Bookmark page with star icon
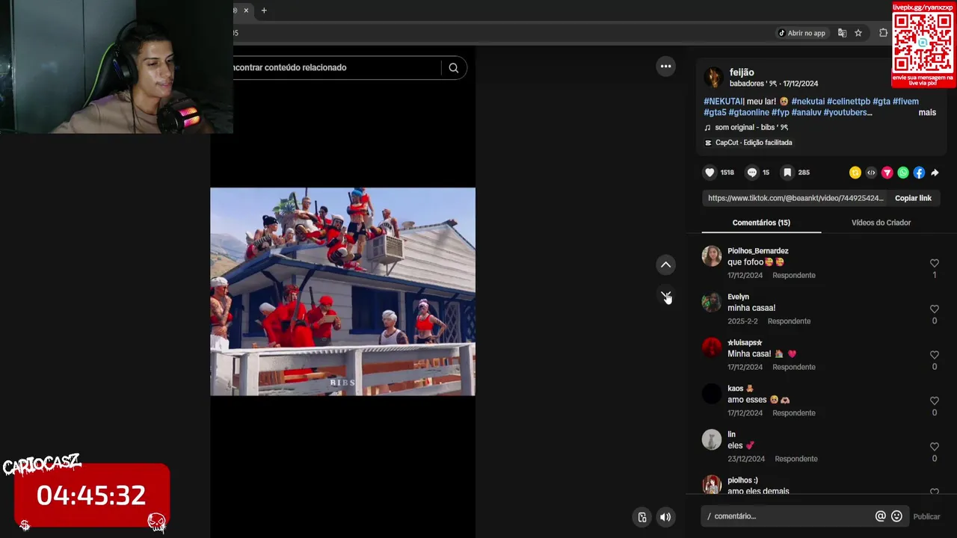The image size is (957, 538). click(858, 33)
